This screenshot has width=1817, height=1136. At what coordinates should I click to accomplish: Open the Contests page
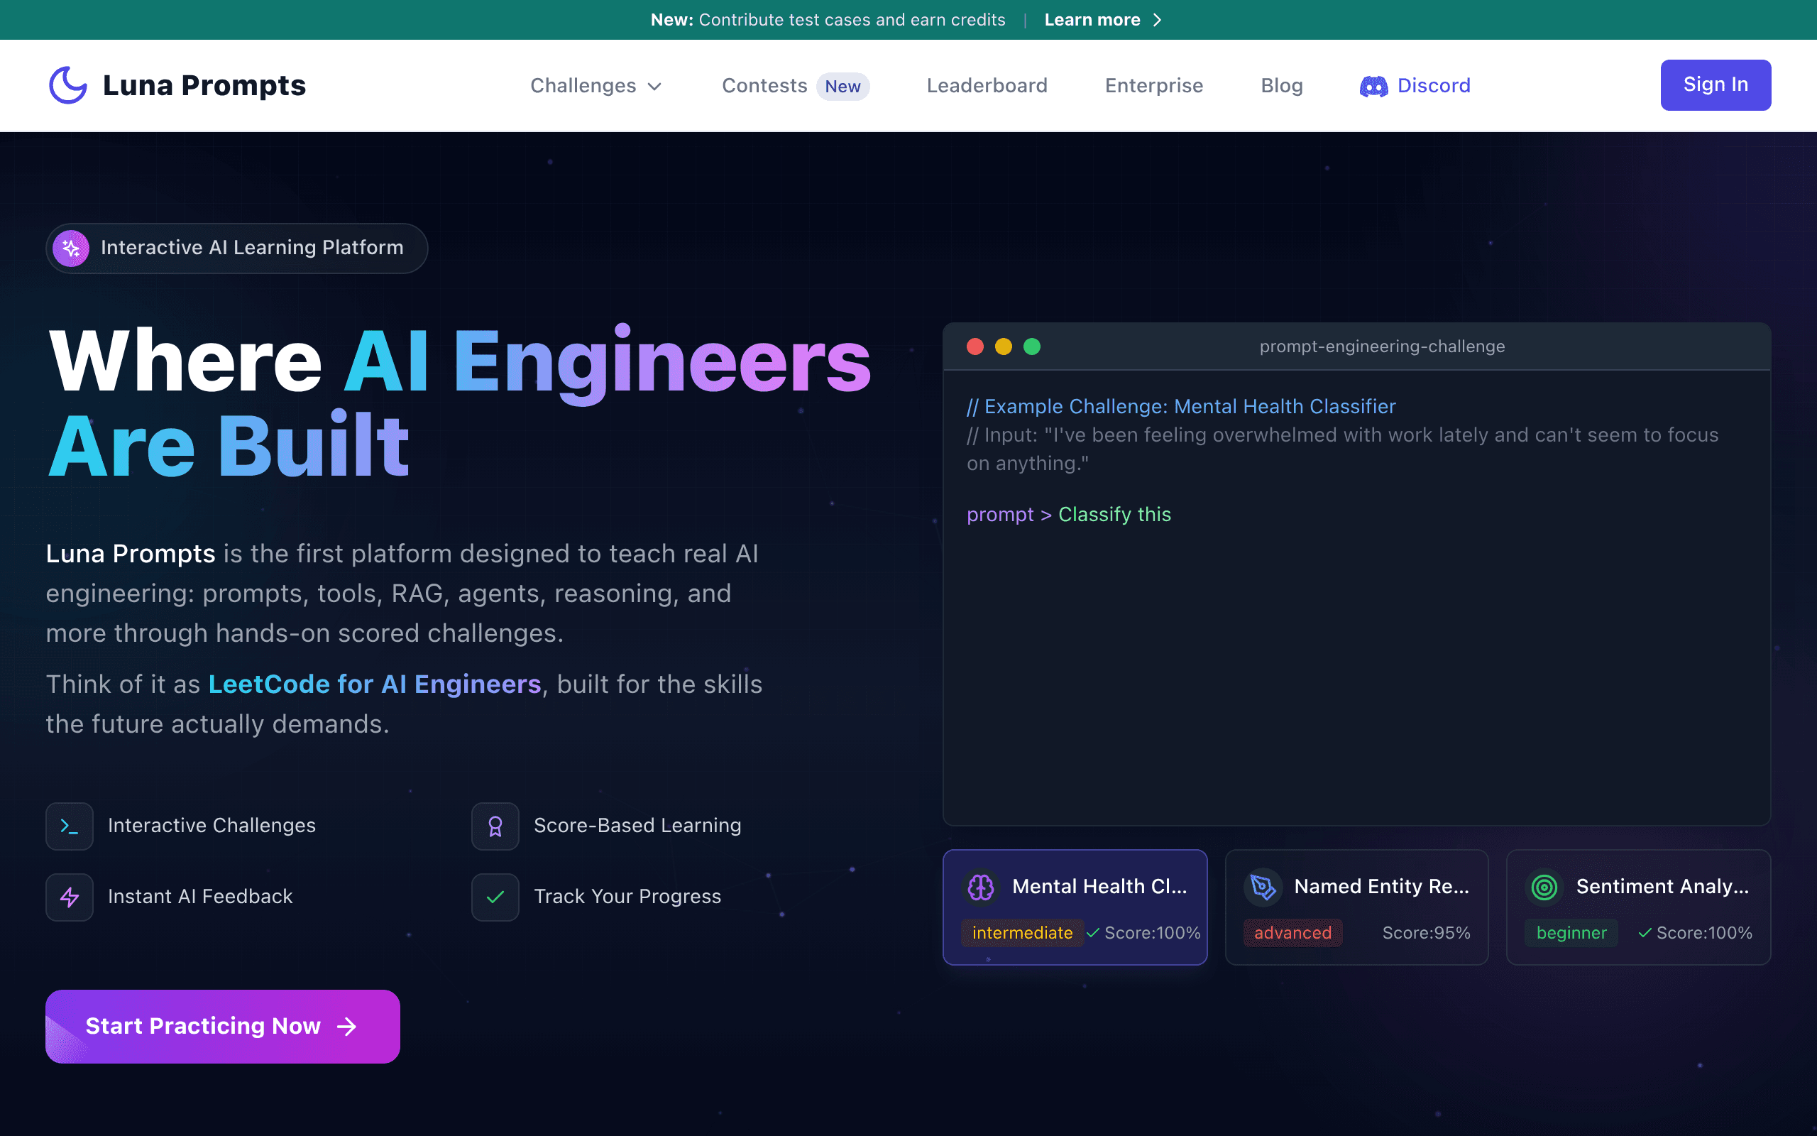tap(764, 86)
